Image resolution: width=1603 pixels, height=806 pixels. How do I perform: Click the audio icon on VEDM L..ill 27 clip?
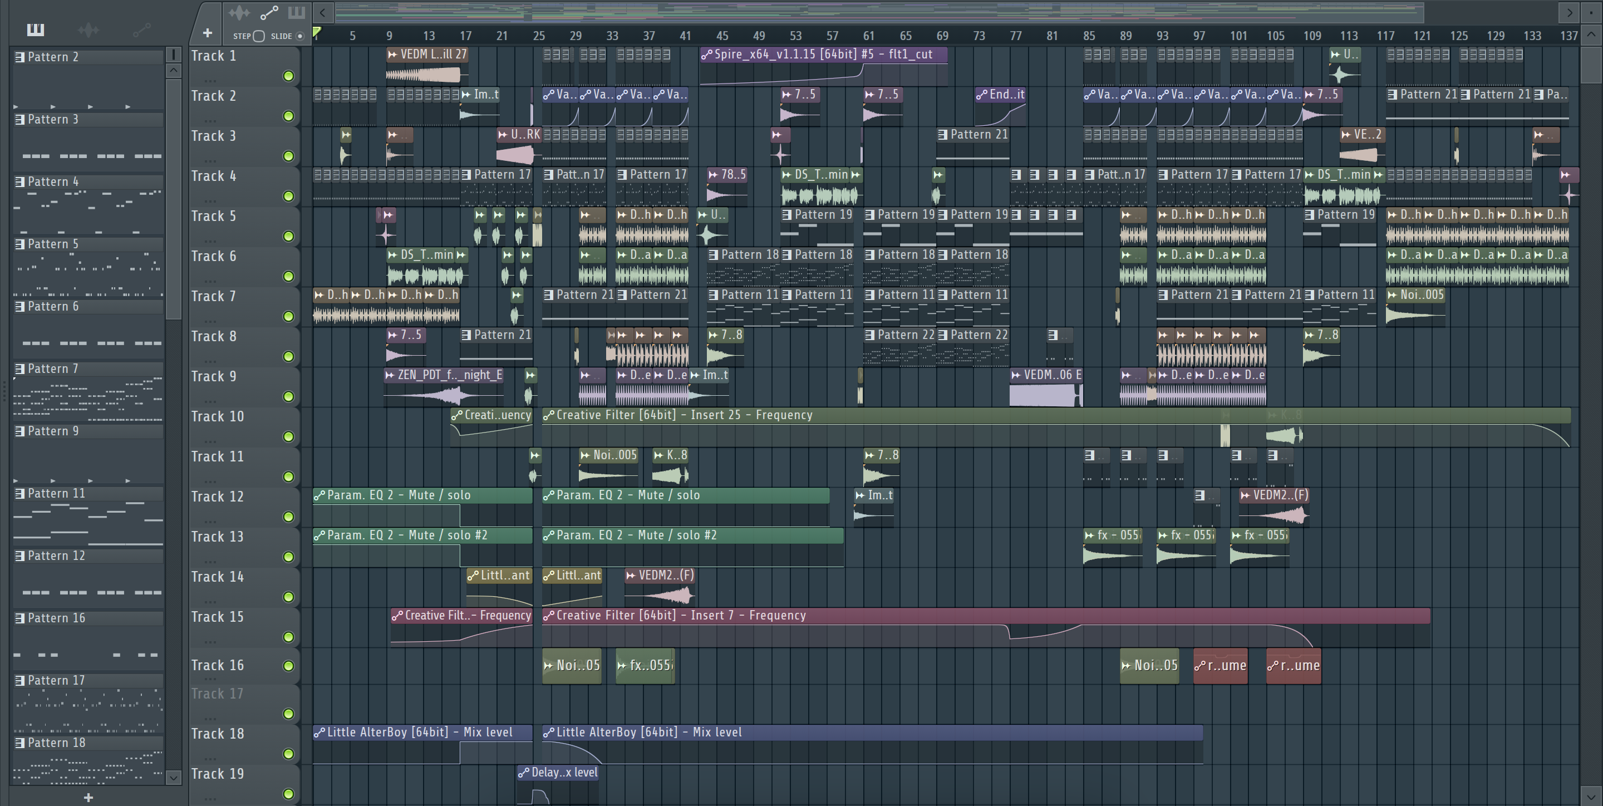[x=392, y=55]
